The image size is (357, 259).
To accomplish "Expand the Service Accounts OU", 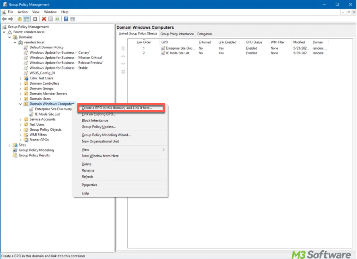I will pyautogui.click(x=21, y=119).
